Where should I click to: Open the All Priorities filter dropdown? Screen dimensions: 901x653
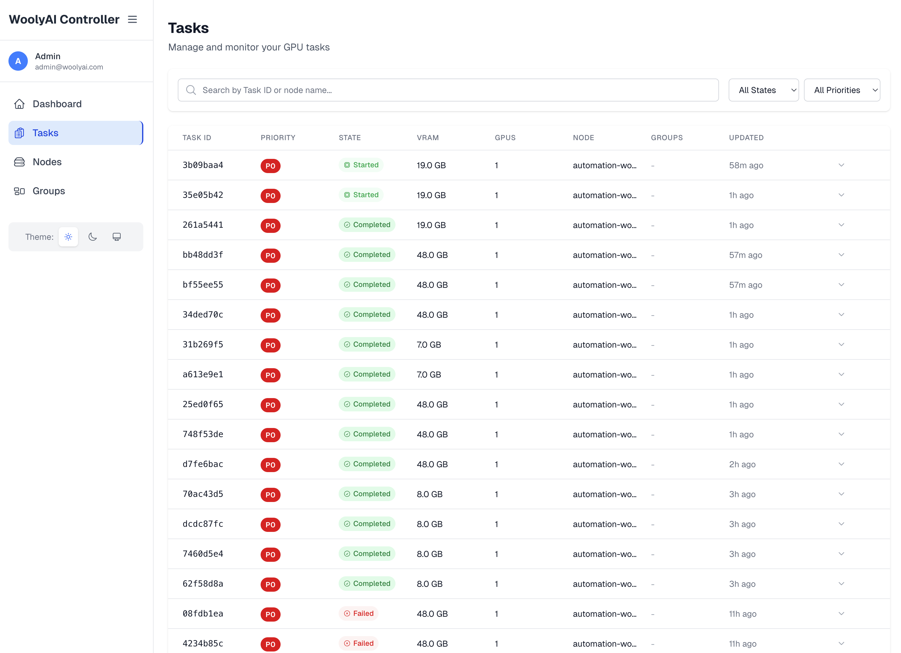(x=841, y=90)
